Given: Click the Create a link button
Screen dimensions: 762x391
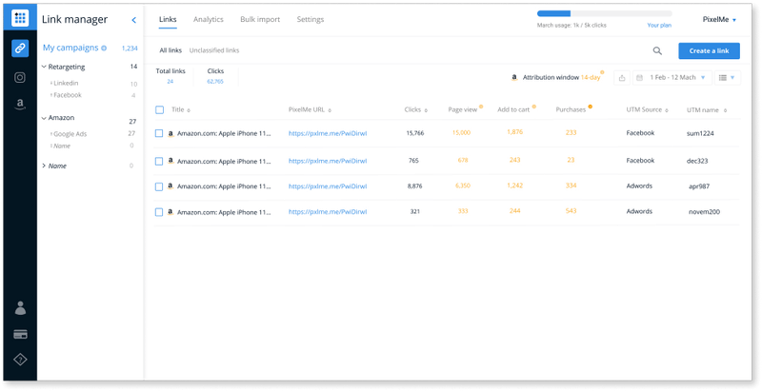Looking at the screenshot, I should coord(709,51).
